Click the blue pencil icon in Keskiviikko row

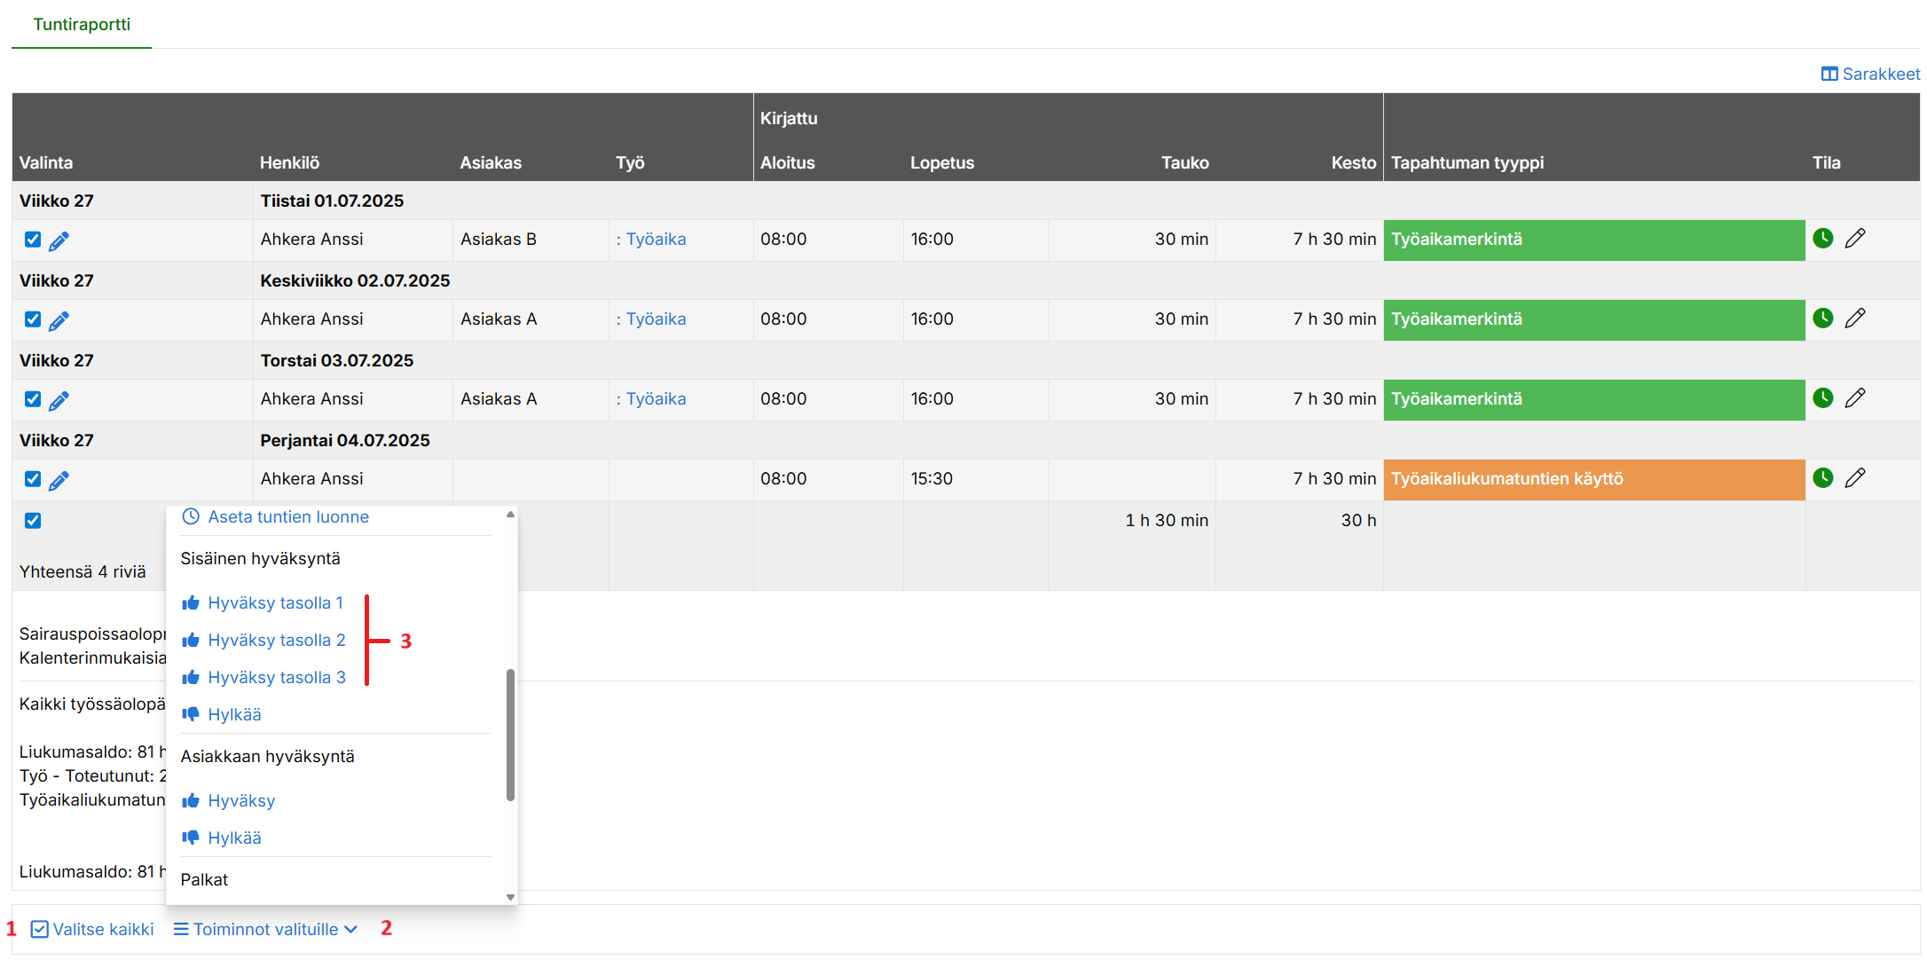tap(59, 320)
